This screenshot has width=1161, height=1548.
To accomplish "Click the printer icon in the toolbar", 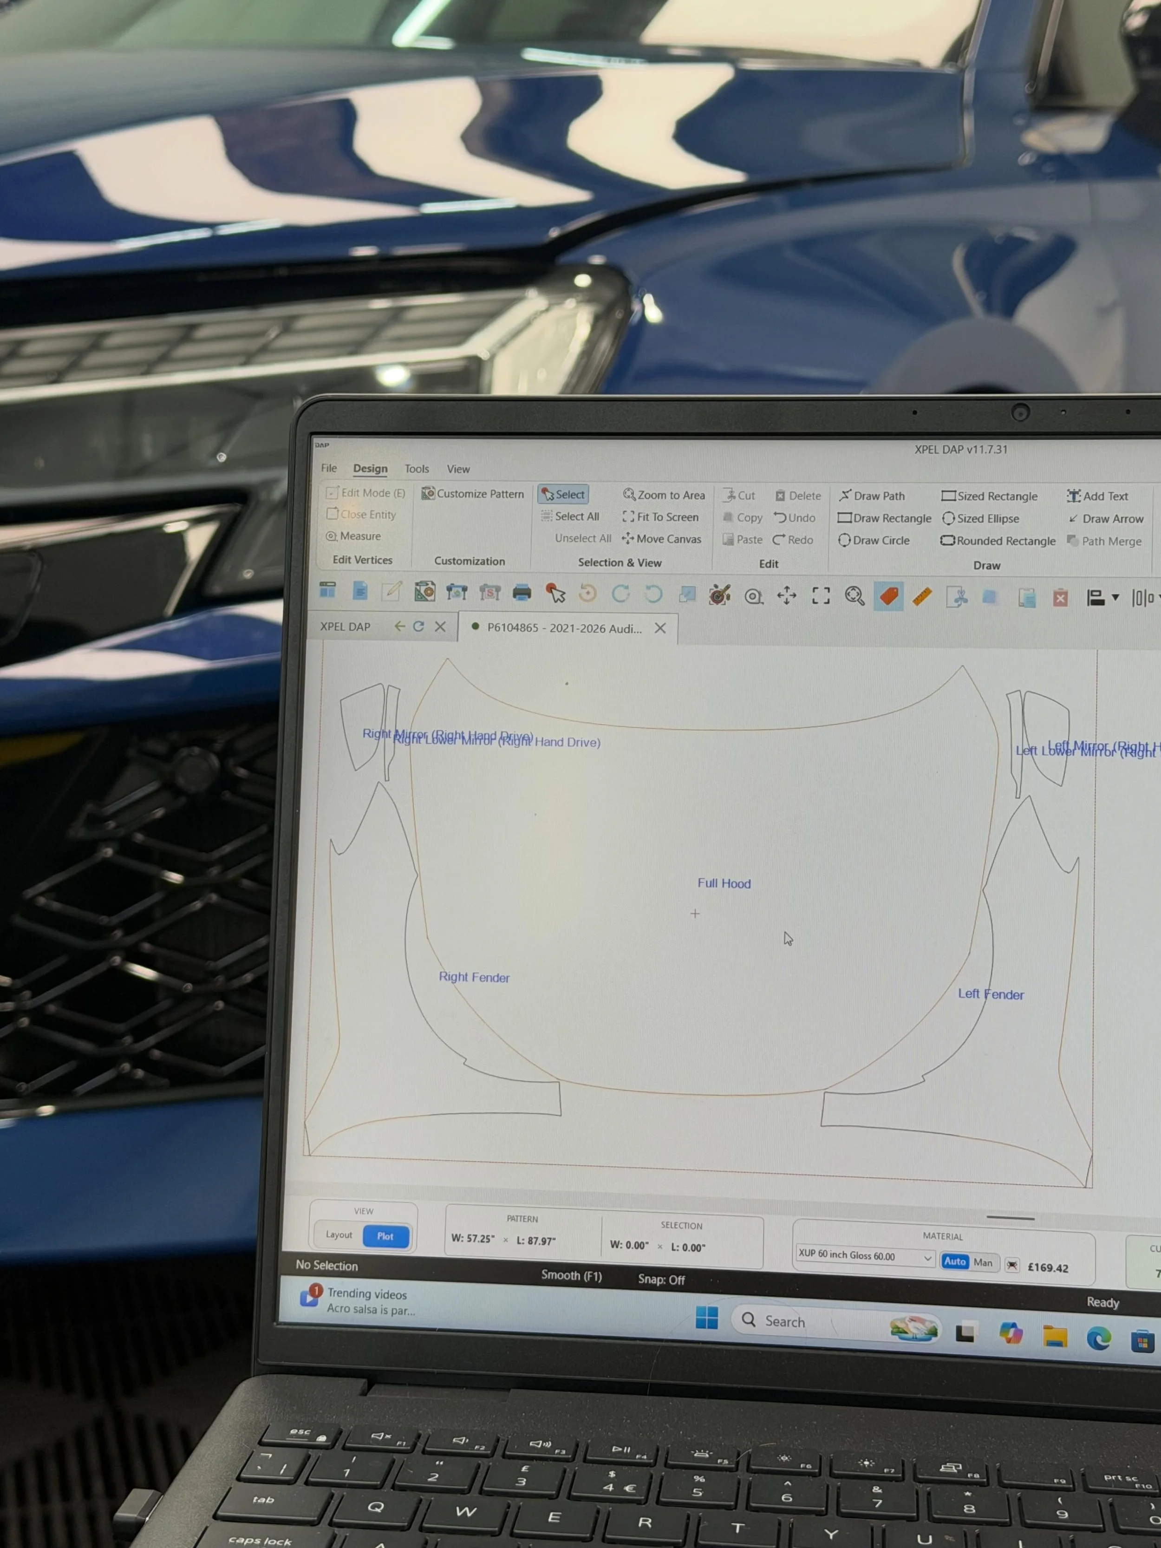I will pos(522,594).
